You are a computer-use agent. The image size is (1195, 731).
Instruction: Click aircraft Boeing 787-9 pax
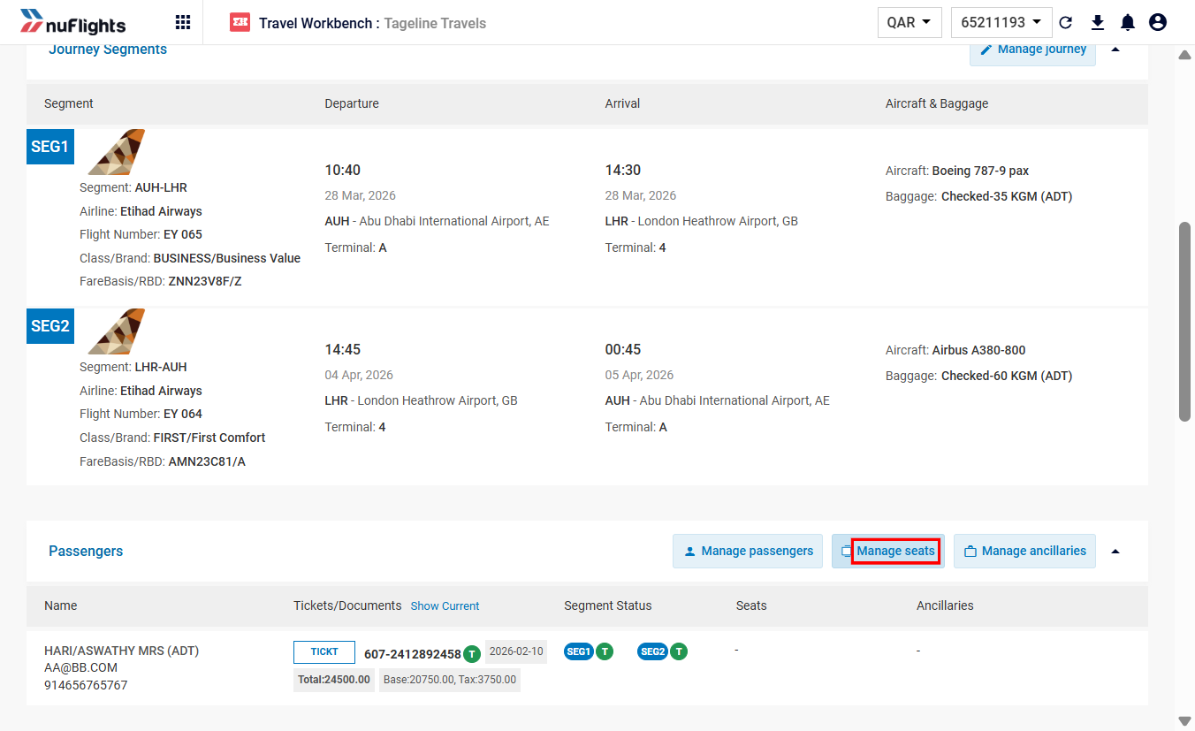[x=980, y=171]
